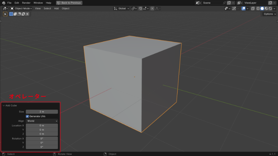Switch to Rendered viewport shading
Viewport: 278px width, 156px height.
[270, 8]
